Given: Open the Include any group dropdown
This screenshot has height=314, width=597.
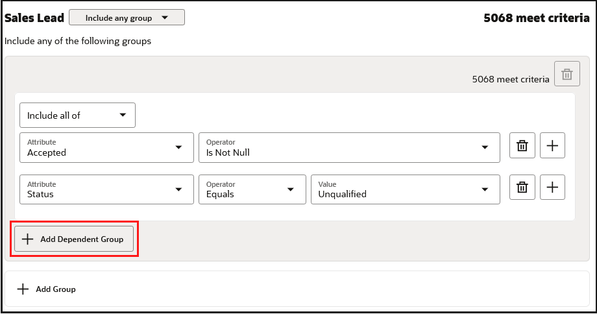Looking at the screenshot, I should [127, 18].
